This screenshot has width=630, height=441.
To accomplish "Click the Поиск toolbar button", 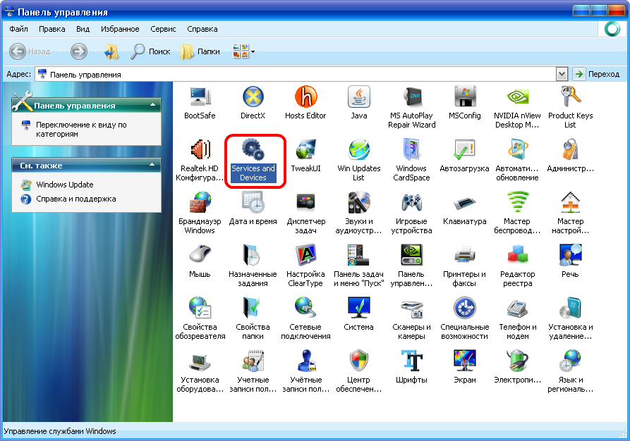I will coord(151,51).
